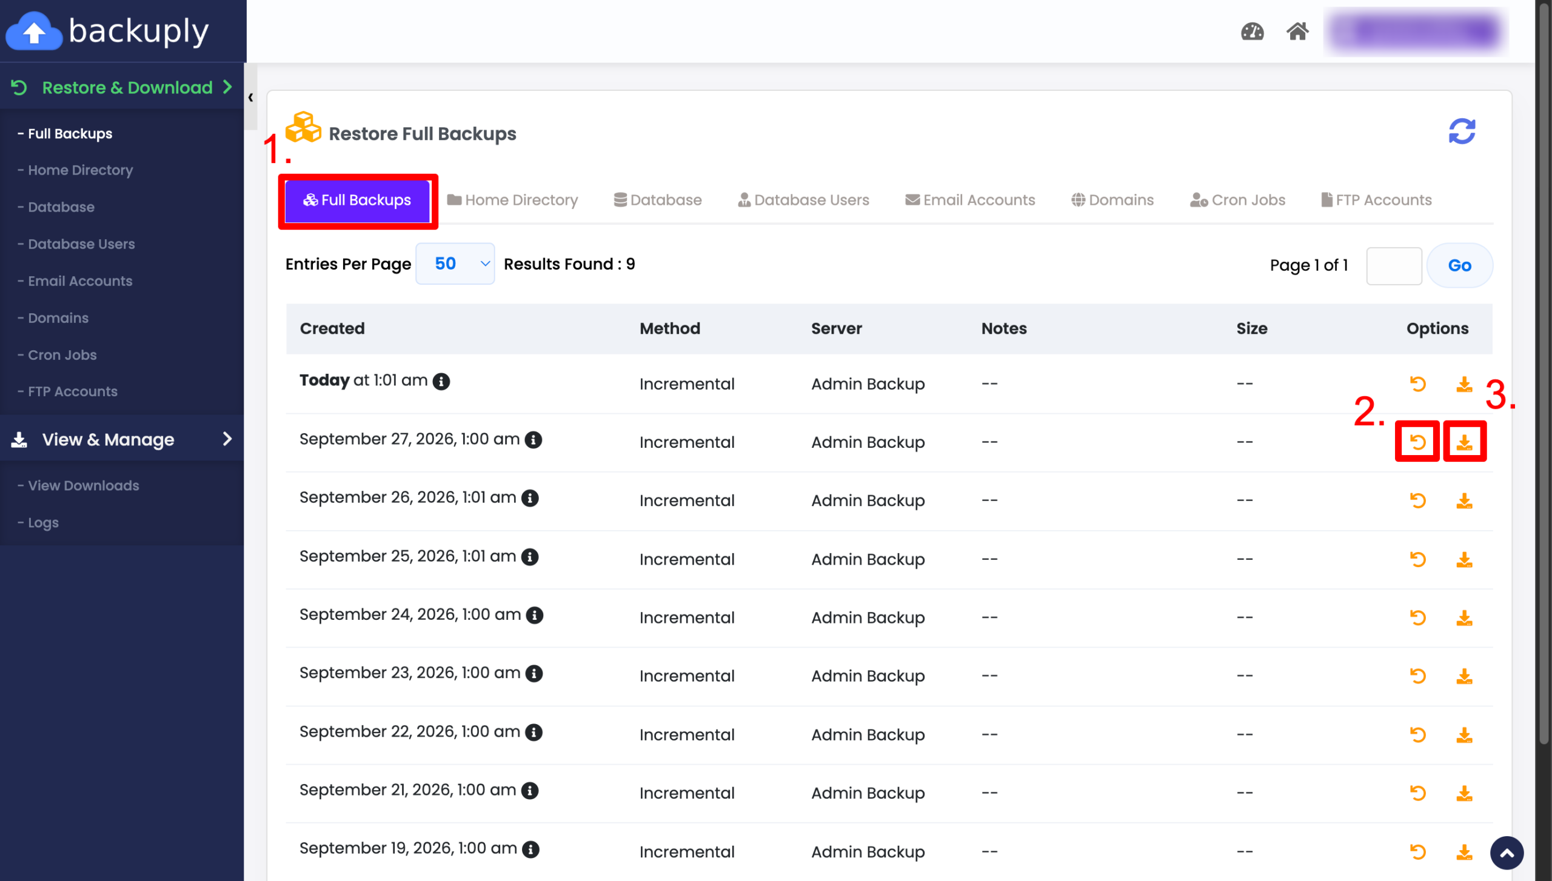
Task: Show info for September 27, 2026 backup
Action: pyautogui.click(x=533, y=440)
